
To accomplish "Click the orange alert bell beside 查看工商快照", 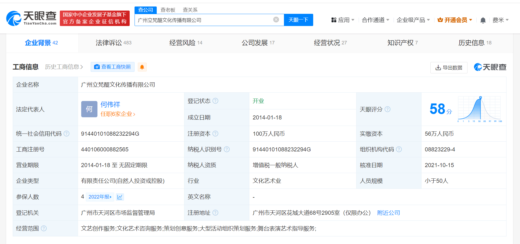I will 142,67.
